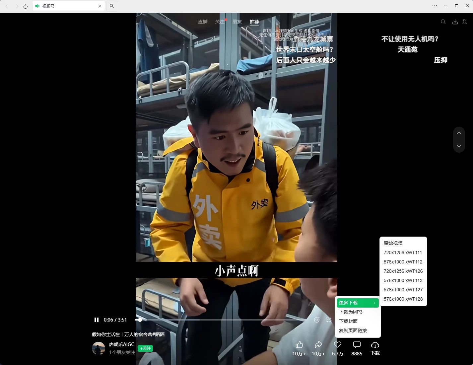This screenshot has width=473, height=365.
Task: Click the 10万+ like count
Action: 299,354
